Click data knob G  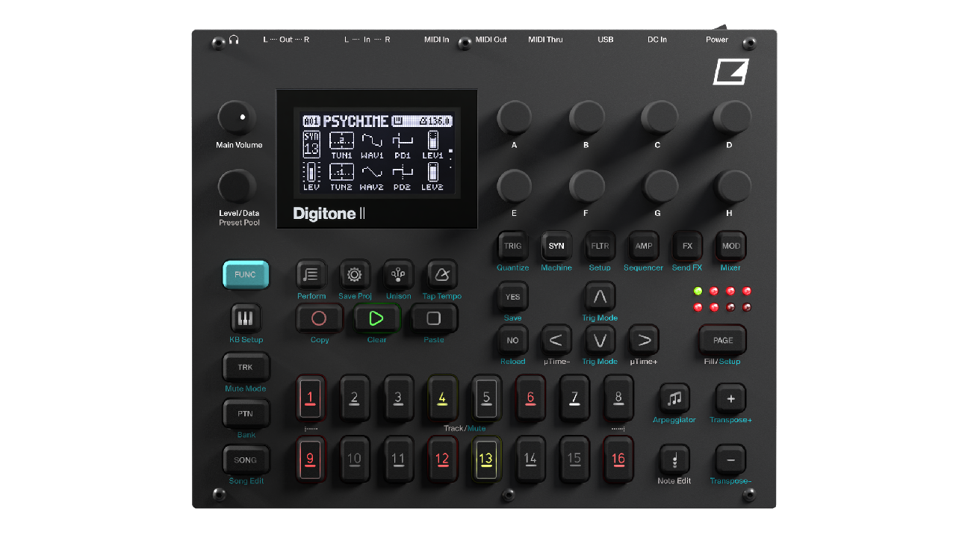(659, 186)
